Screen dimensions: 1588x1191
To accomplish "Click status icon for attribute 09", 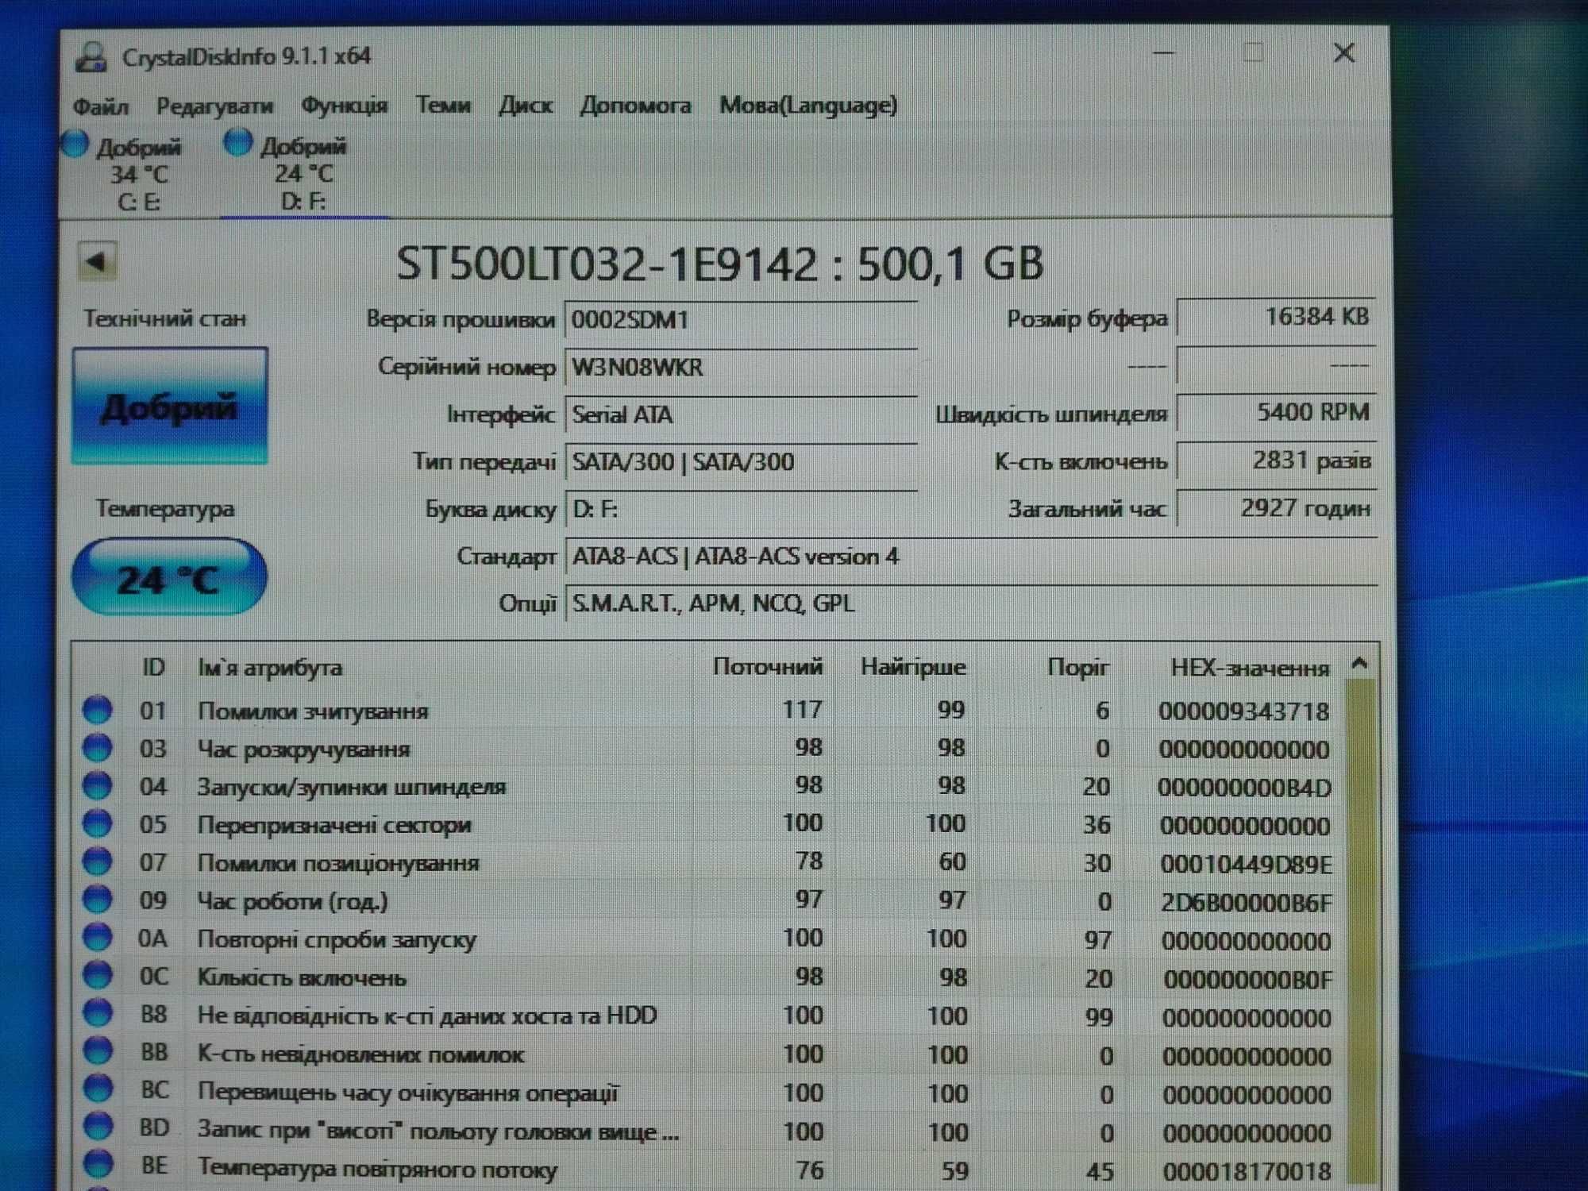I will tap(98, 900).
